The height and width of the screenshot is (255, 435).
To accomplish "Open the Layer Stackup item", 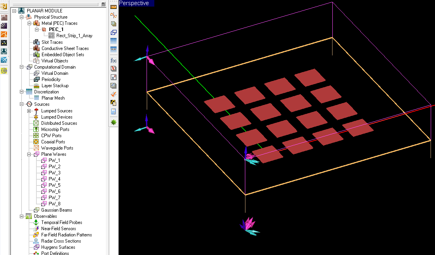I will click(x=55, y=86).
